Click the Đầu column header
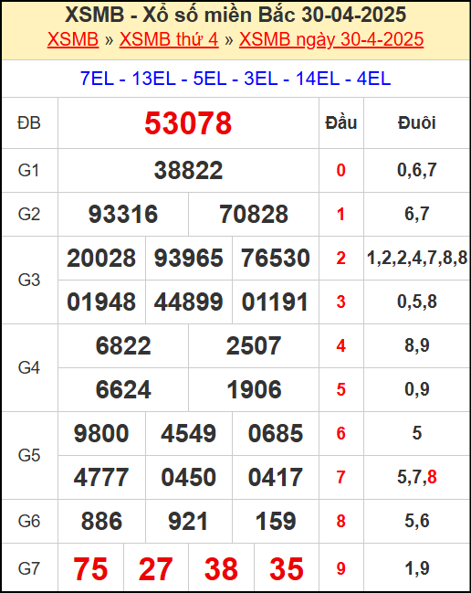471x593 pixels. (341, 123)
